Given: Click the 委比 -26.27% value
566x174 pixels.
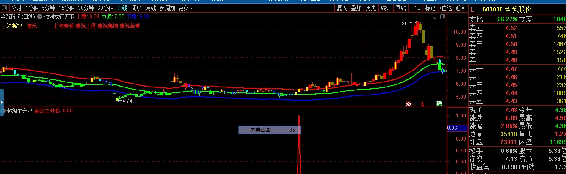Looking at the screenshot, I should [x=506, y=19].
